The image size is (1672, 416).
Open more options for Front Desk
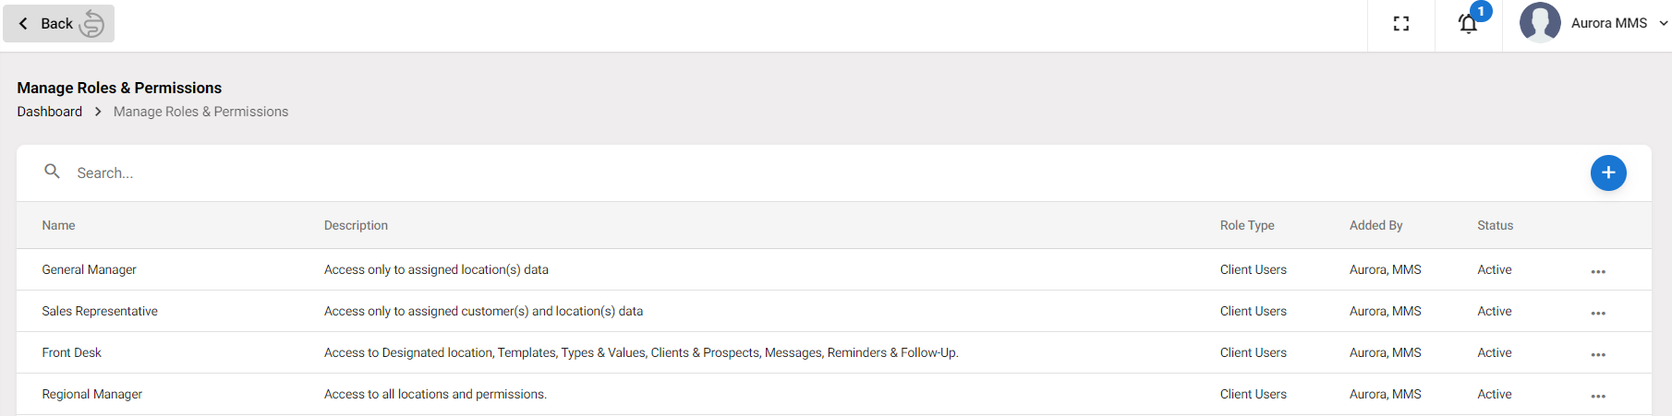(x=1598, y=354)
